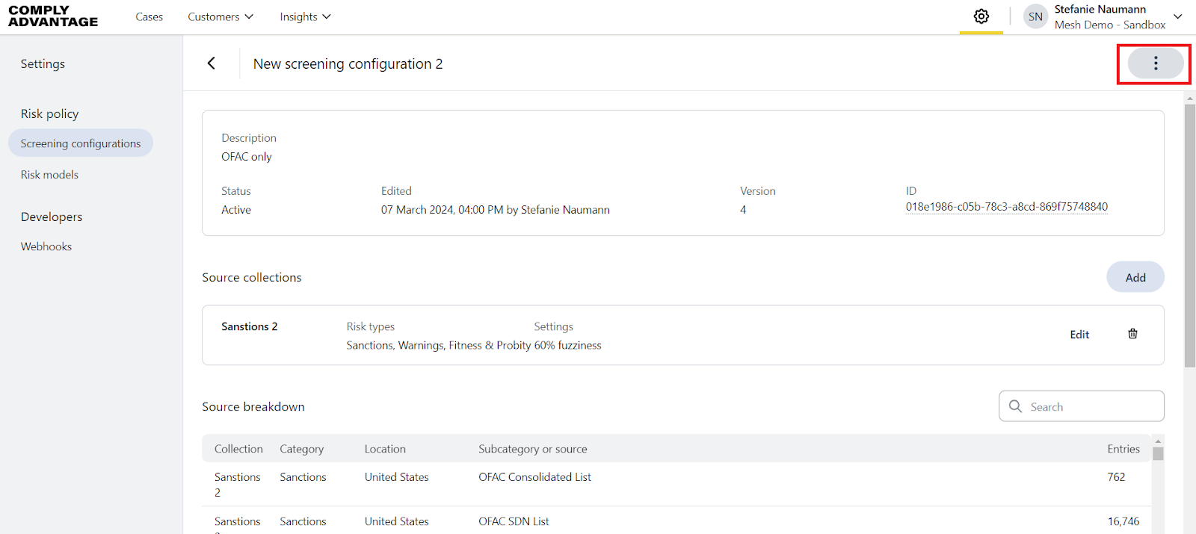Select Screening configurations in sidebar
The width and height of the screenshot is (1196, 534).
(x=81, y=143)
